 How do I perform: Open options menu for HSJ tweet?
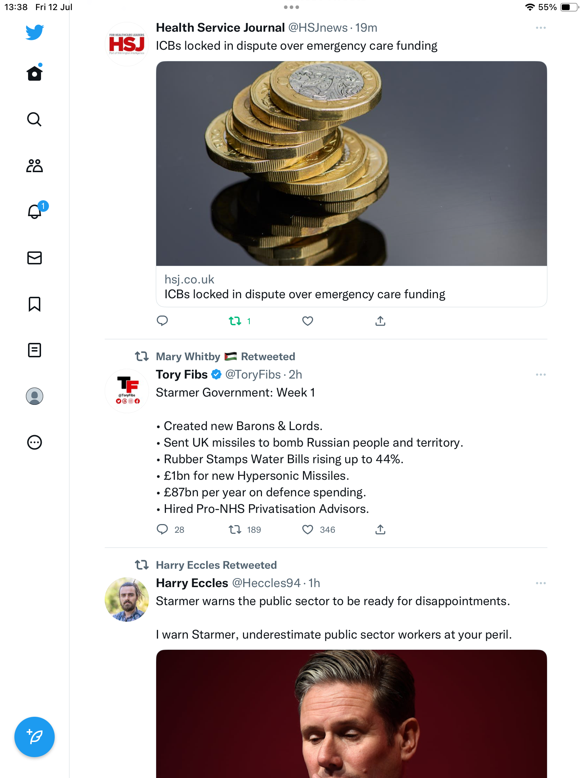541,28
